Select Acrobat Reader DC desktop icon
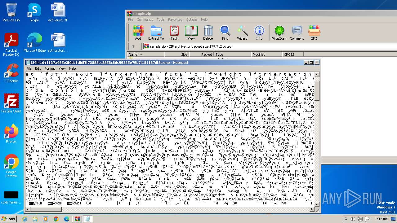Viewport: 397px width, 223px height. [x=11, y=45]
